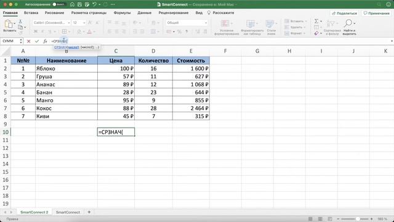The width and height of the screenshot is (394, 222).
Task: Apply percent style format
Action: click(x=179, y=31)
